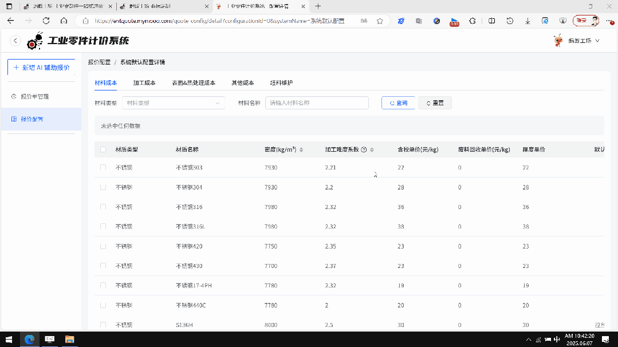Check the box for 不锈钢440C row
The height and width of the screenshot is (347, 618).
(x=103, y=305)
